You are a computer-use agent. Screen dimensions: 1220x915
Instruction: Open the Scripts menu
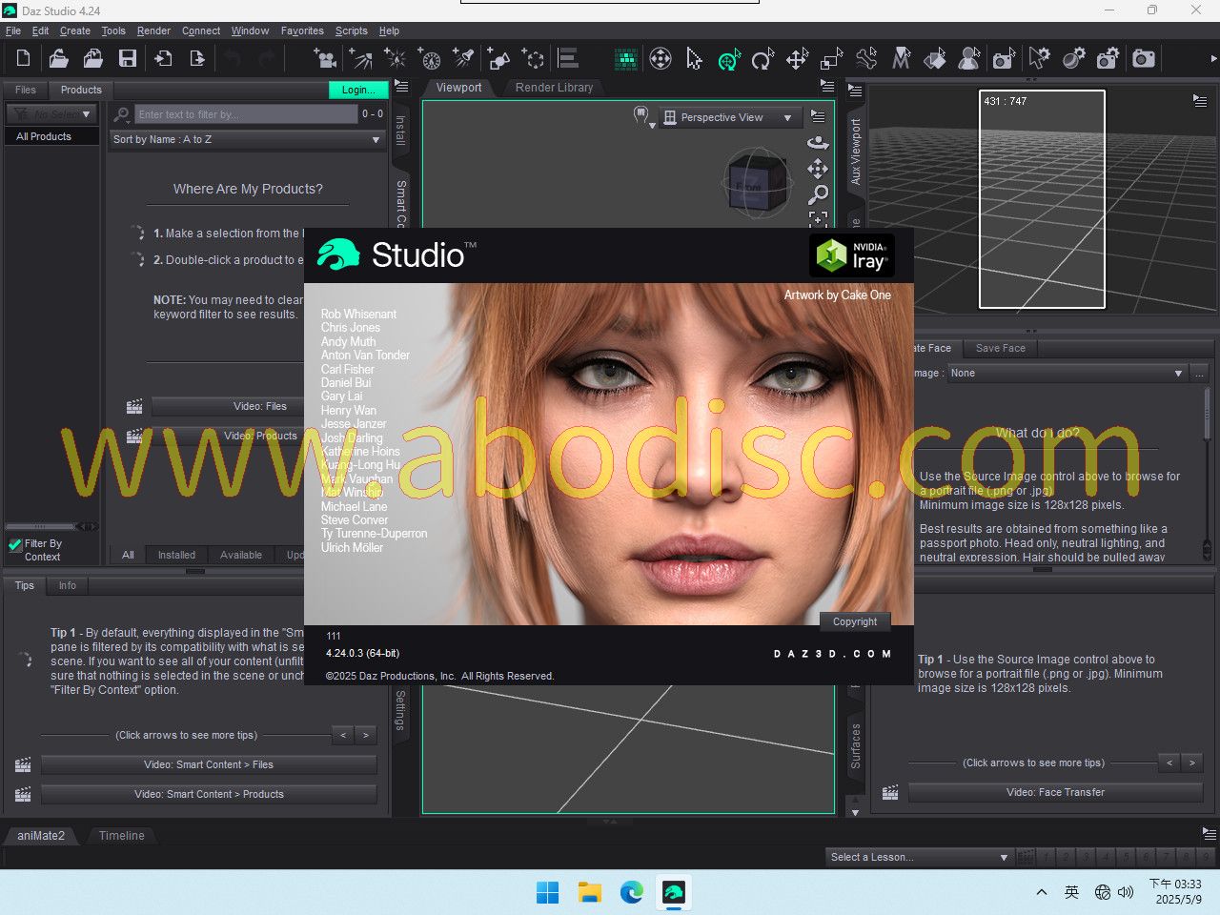pos(352,30)
